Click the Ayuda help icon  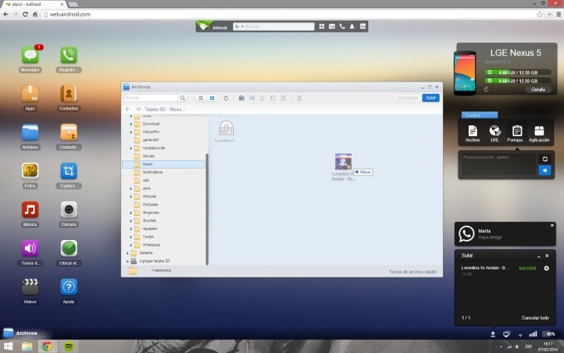pos(69,286)
